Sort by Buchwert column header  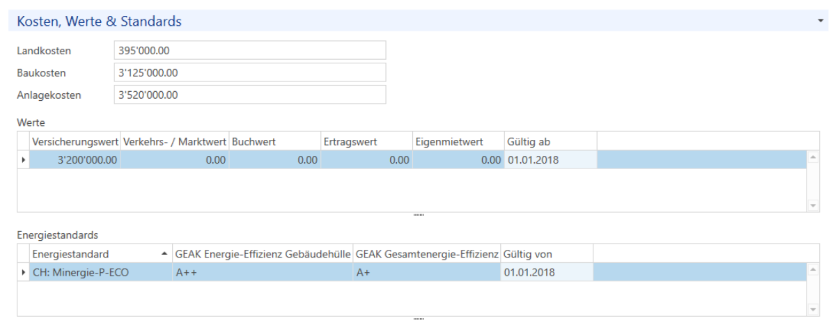point(275,142)
